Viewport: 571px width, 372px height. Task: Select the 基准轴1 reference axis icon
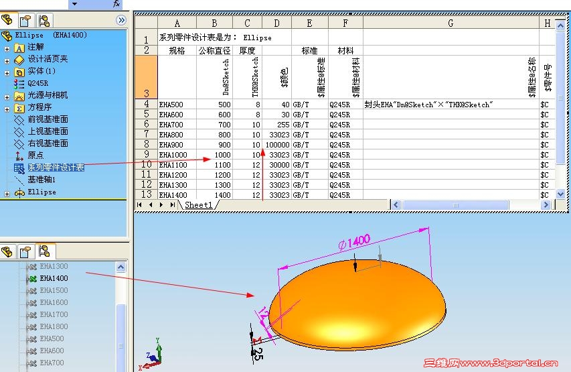pyautogui.click(x=19, y=180)
